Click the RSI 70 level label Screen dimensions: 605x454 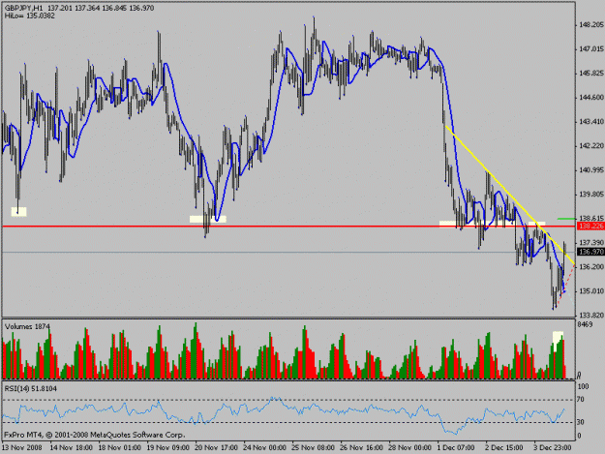[x=581, y=400]
